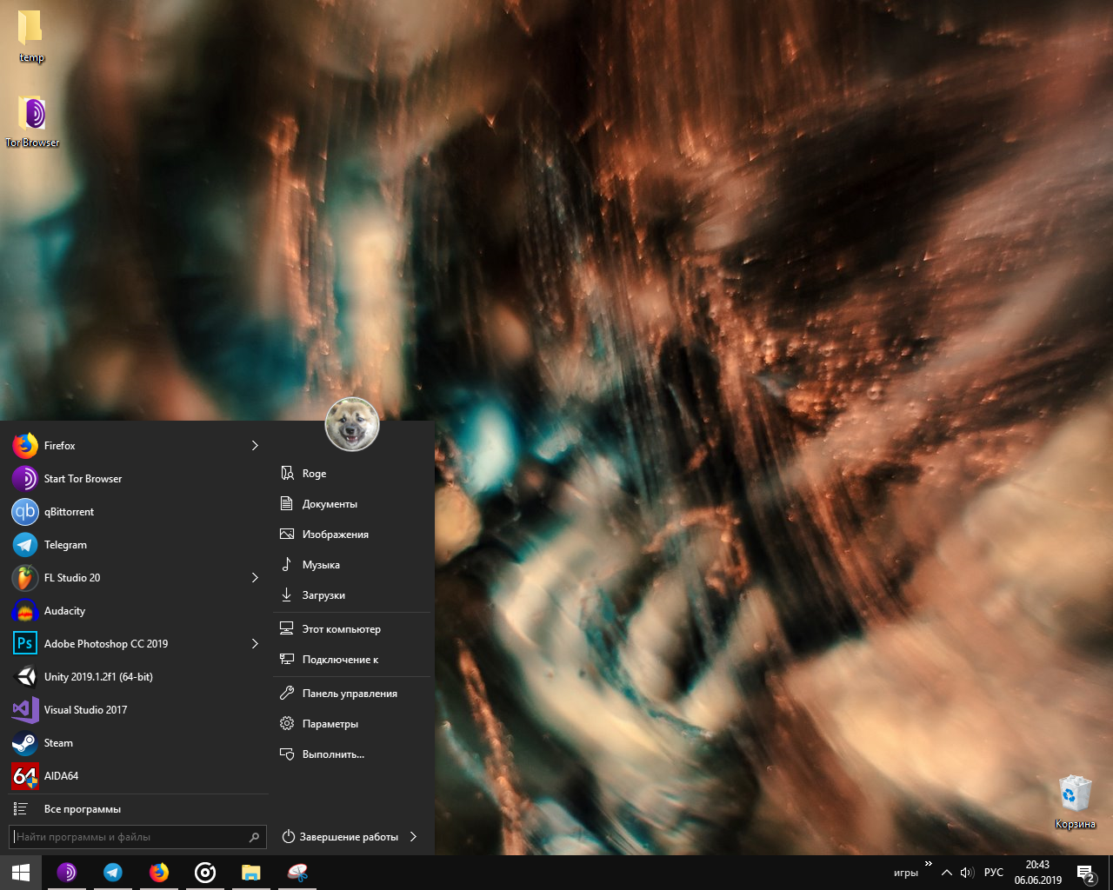Launch Steam from the programs list
The image size is (1113, 890).
click(x=58, y=743)
